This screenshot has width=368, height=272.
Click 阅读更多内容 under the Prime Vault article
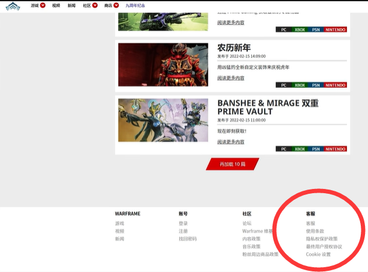(x=231, y=141)
